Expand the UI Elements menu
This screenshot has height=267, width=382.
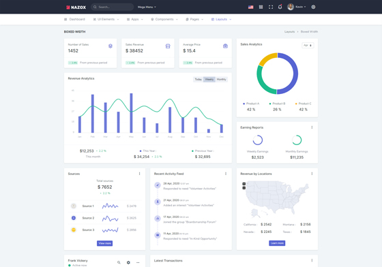click(106, 19)
